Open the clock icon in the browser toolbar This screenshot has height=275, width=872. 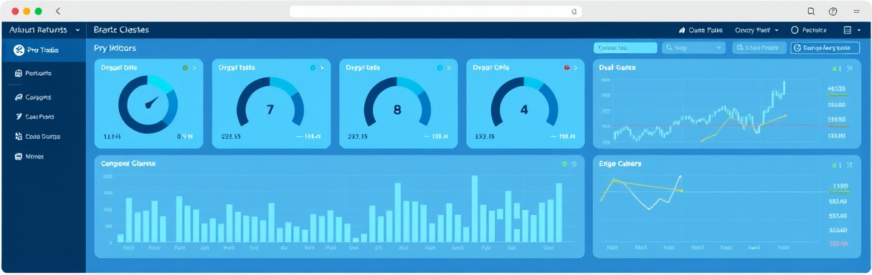point(833,11)
